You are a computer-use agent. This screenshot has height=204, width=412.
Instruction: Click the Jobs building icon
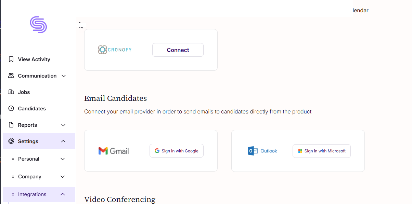tap(11, 92)
